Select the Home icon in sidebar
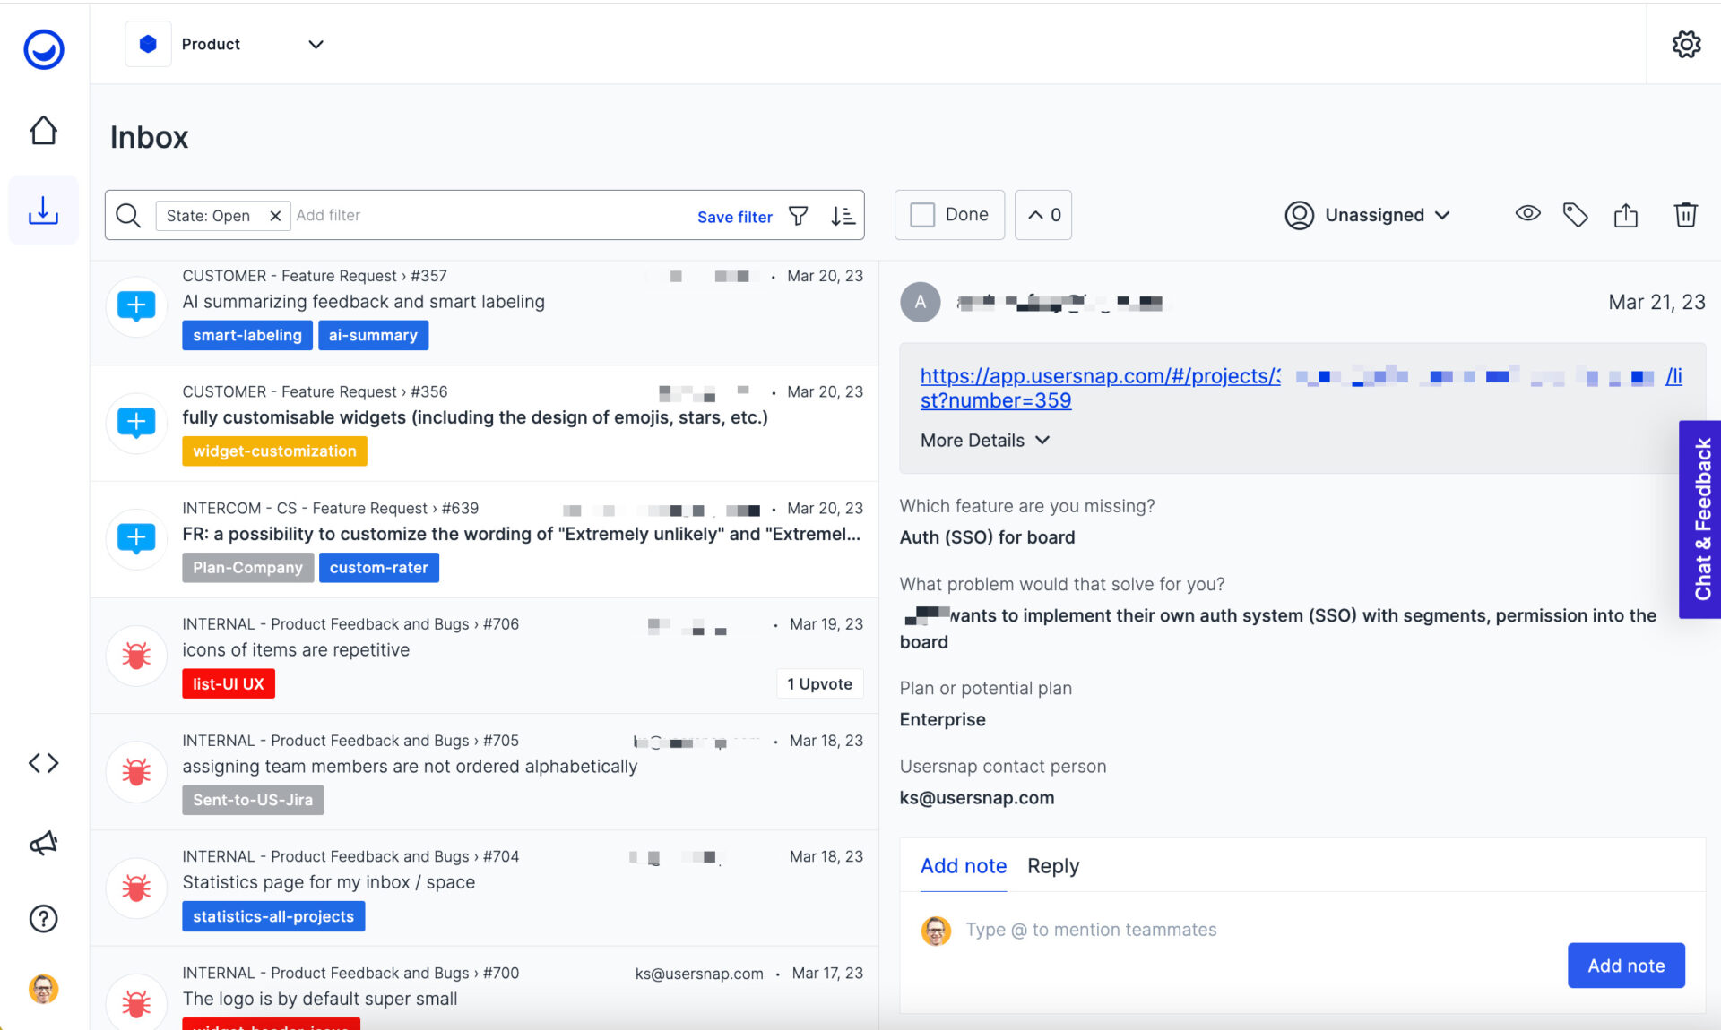Viewport: 1721px width, 1030px height. point(42,130)
